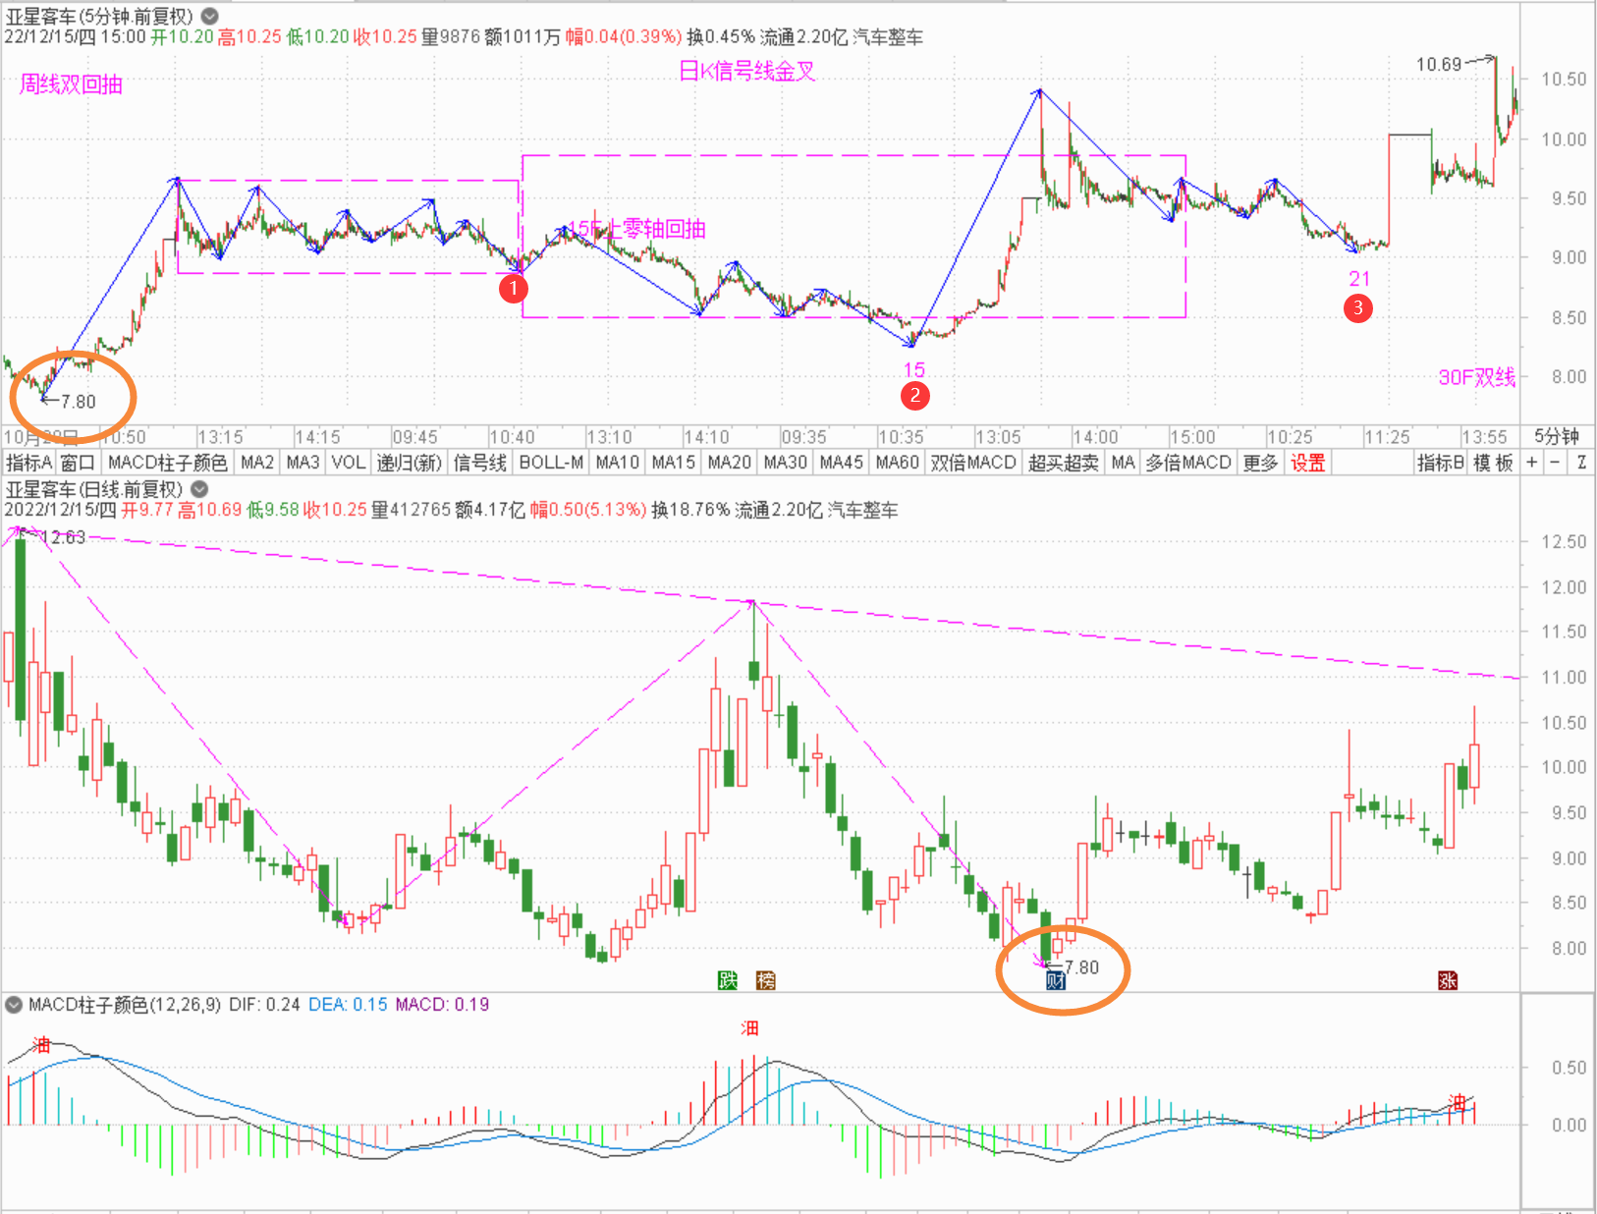1597x1214 pixels.
Task: Click the 榜 marker icon on daily chart
Action: [x=766, y=980]
